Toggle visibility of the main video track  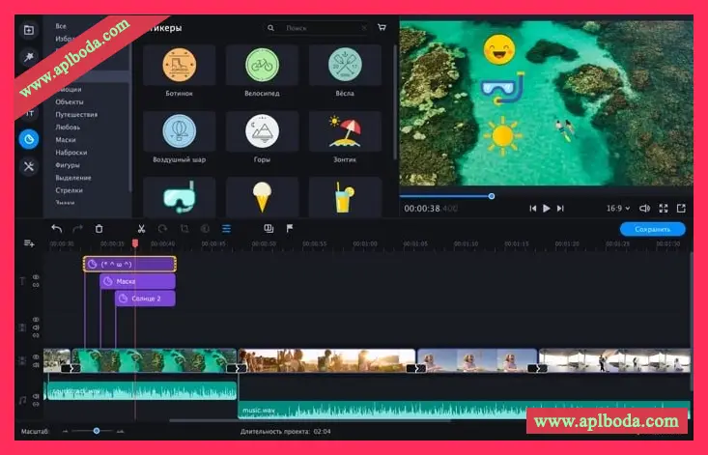point(36,357)
